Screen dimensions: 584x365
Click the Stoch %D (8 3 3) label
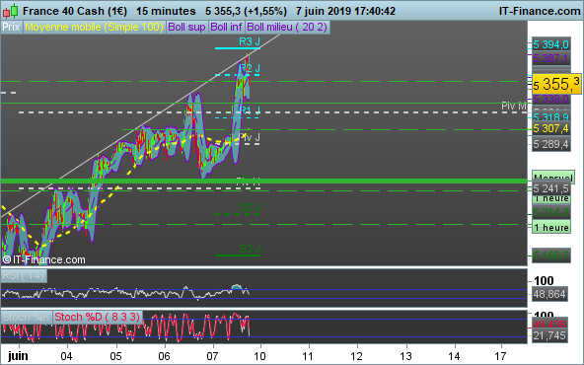pyautogui.click(x=98, y=317)
